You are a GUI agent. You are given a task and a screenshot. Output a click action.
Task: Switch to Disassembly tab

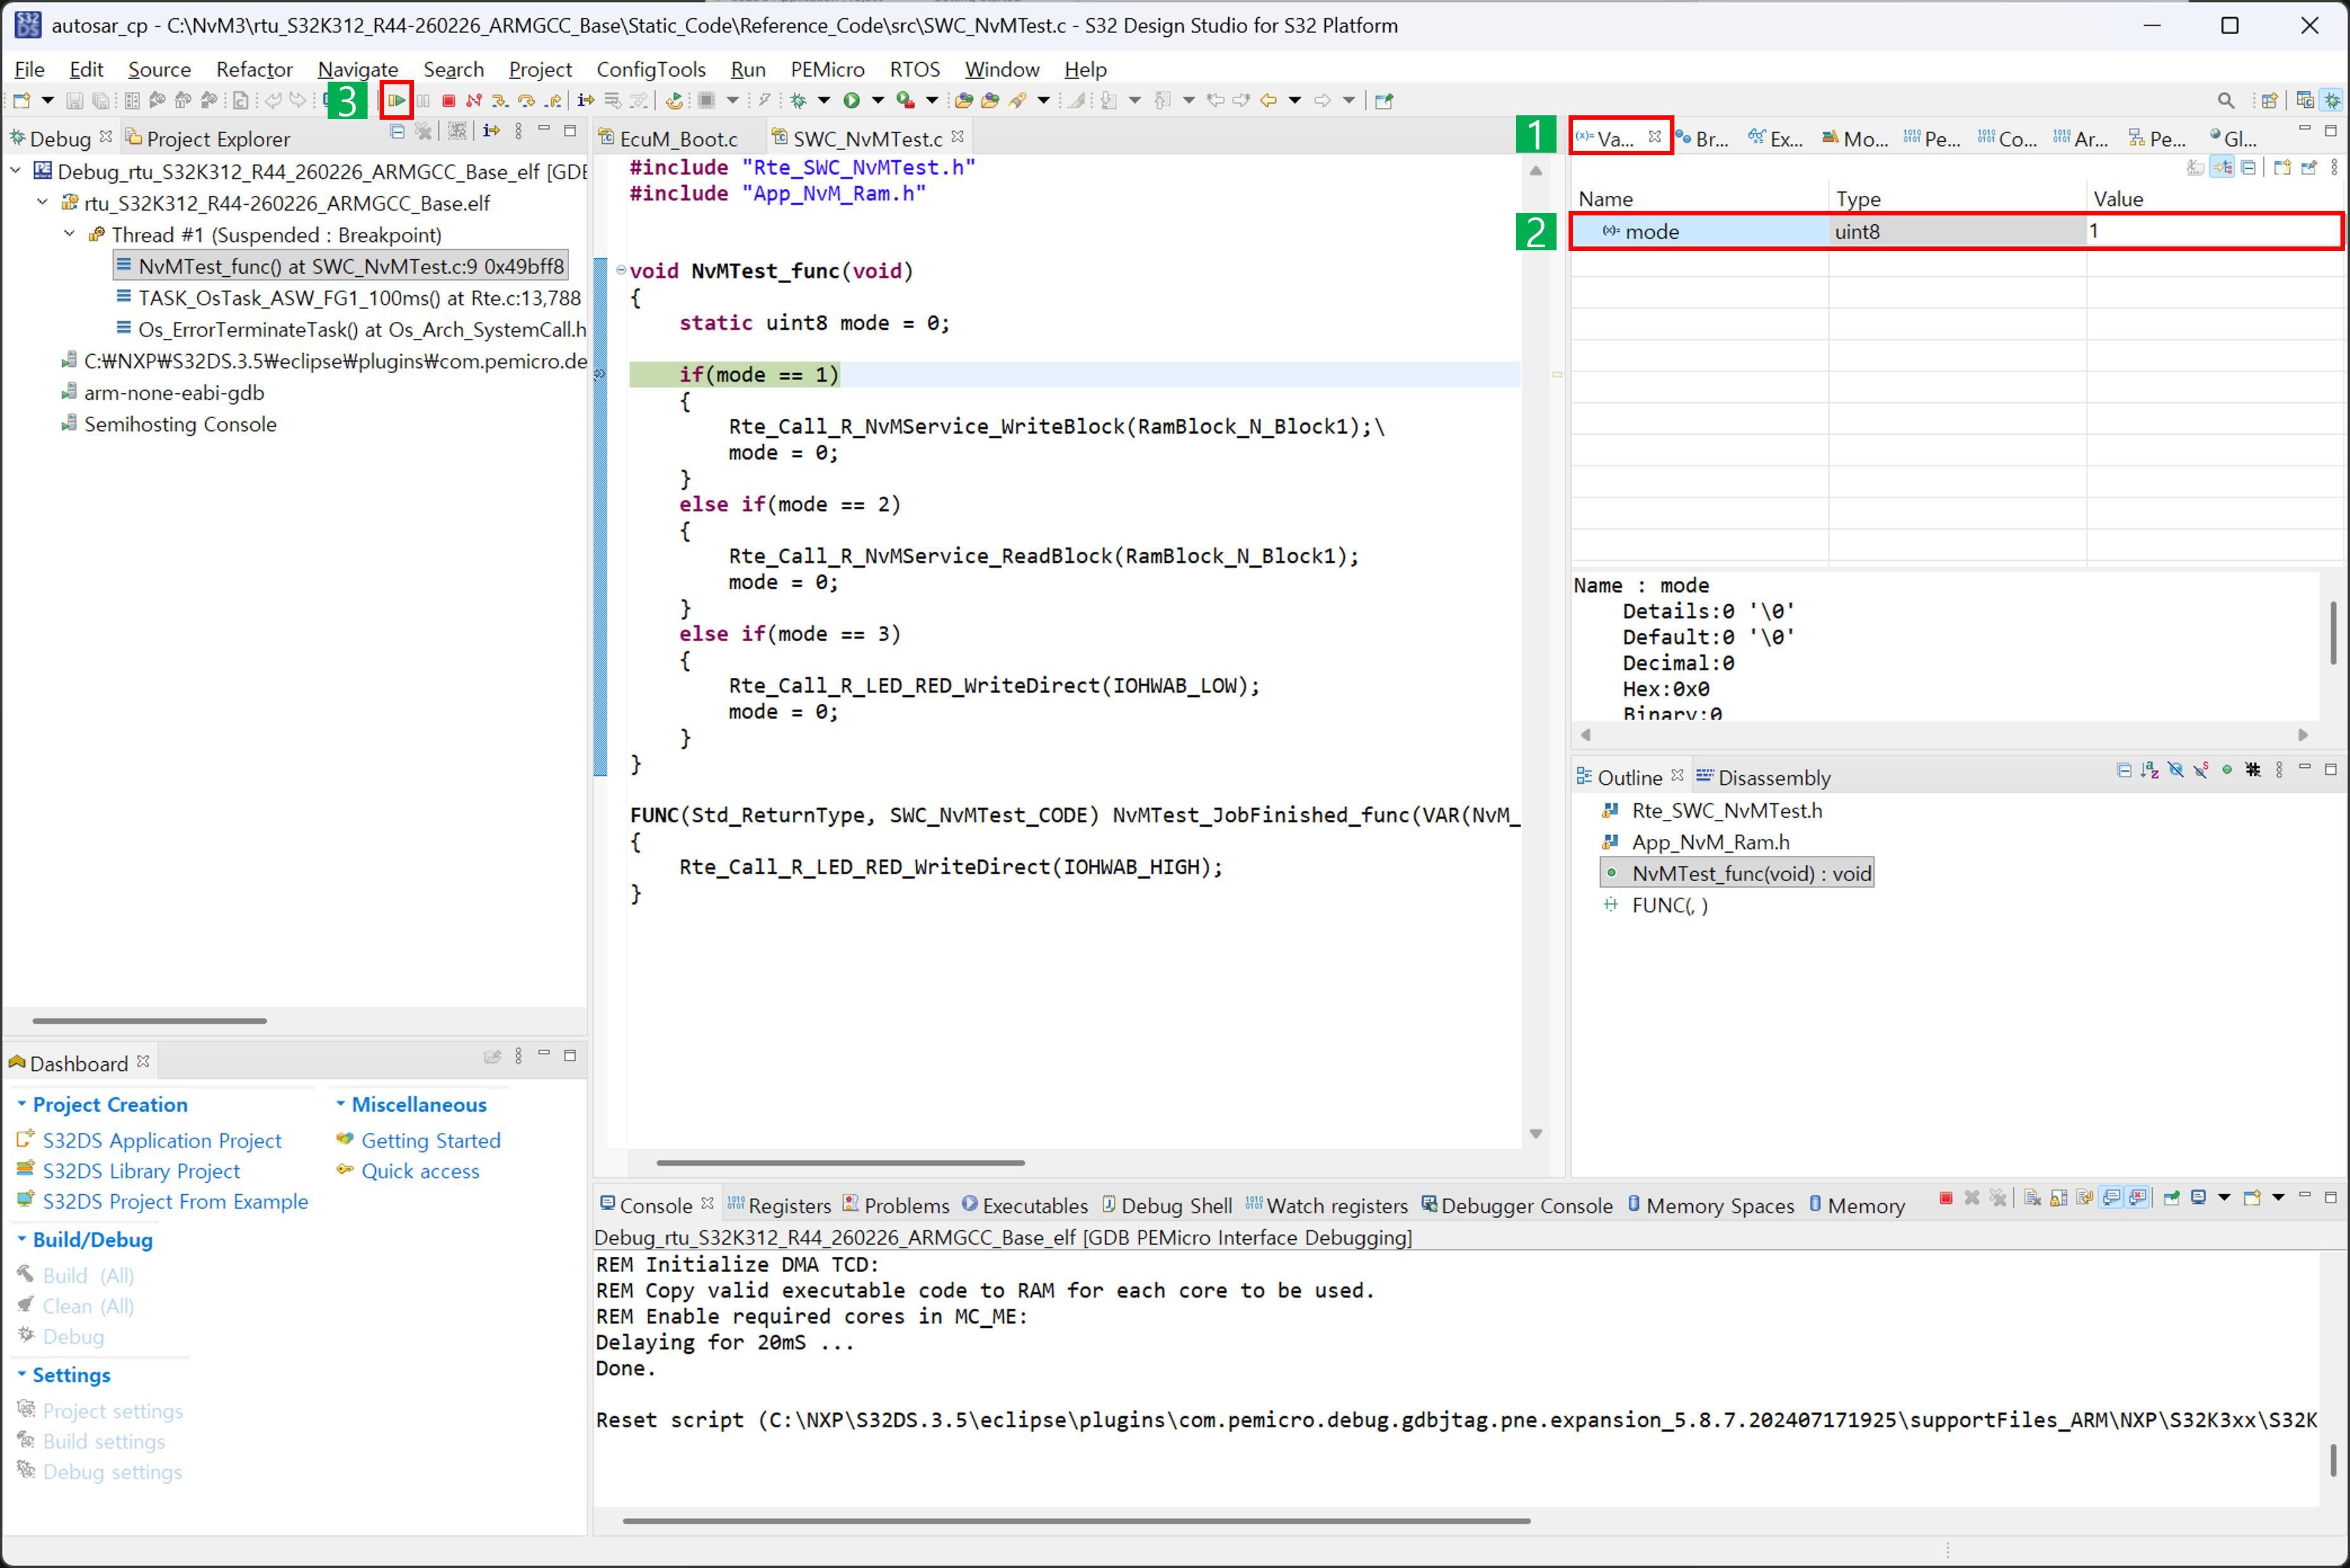click(1762, 778)
